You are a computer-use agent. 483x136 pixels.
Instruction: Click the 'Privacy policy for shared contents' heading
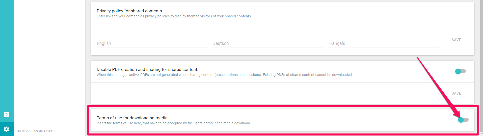click(x=129, y=11)
